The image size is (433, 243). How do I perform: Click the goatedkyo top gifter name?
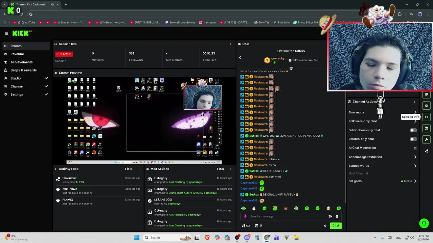pyautogui.click(x=279, y=58)
